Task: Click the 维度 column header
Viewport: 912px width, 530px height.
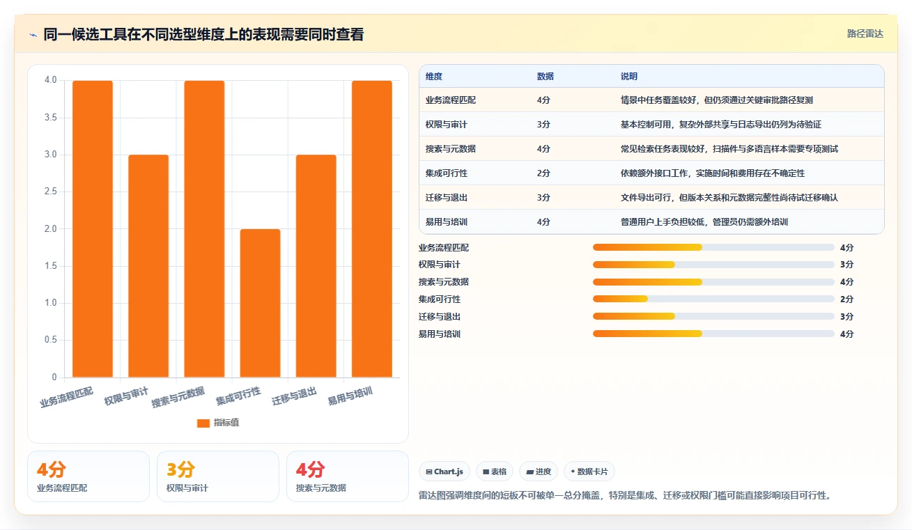Action: click(434, 77)
